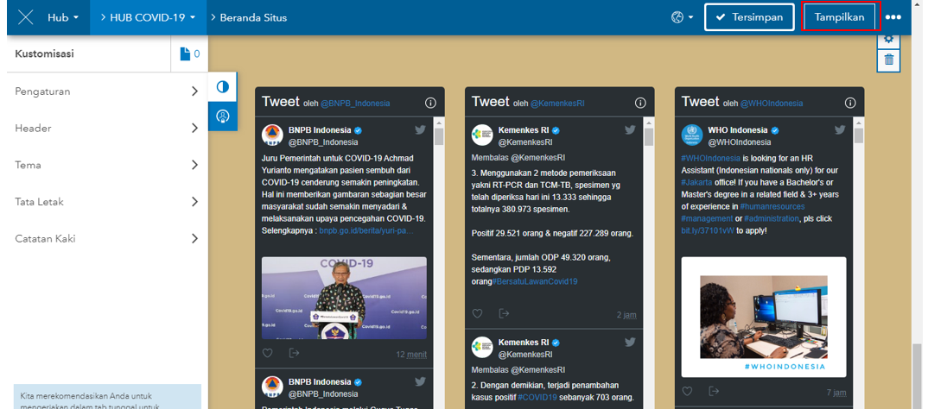Click the main page scrollbar thumb
The height and width of the screenshot is (409, 928).
pyautogui.click(x=917, y=376)
